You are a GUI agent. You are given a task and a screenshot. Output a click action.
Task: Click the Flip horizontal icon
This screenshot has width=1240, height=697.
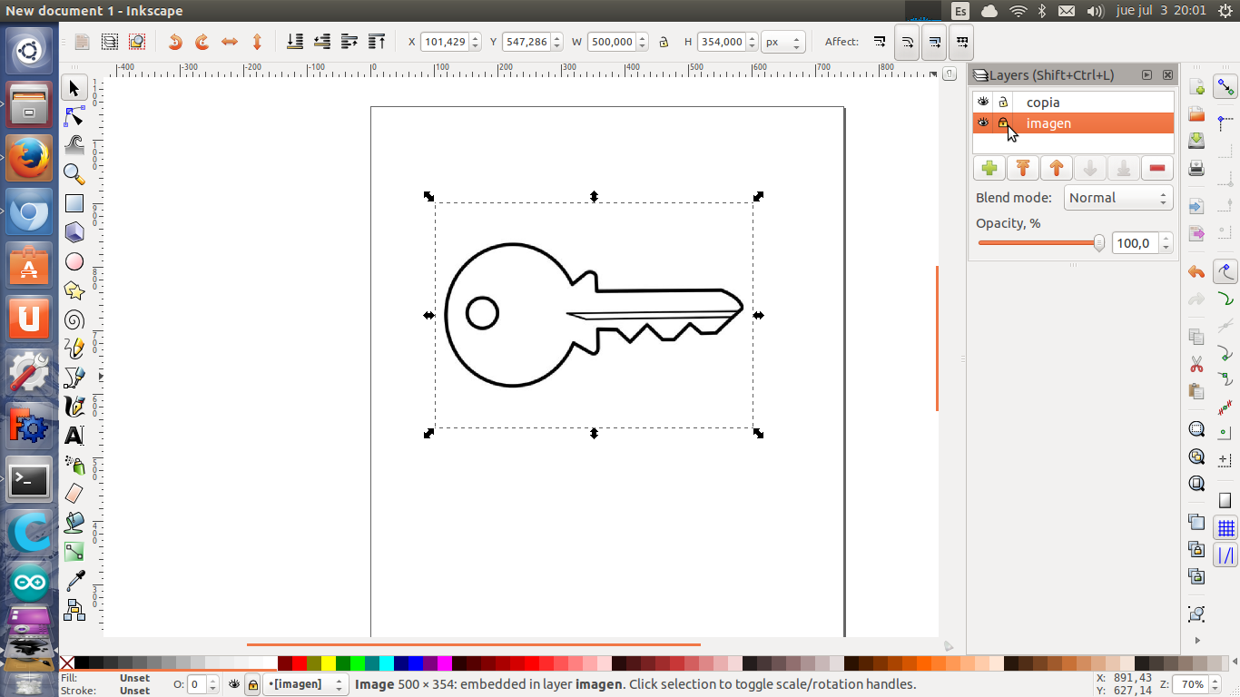pos(230,42)
